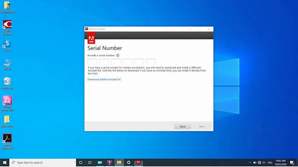
Task: Open the clock and date in taskbar
Action: point(281,162)
